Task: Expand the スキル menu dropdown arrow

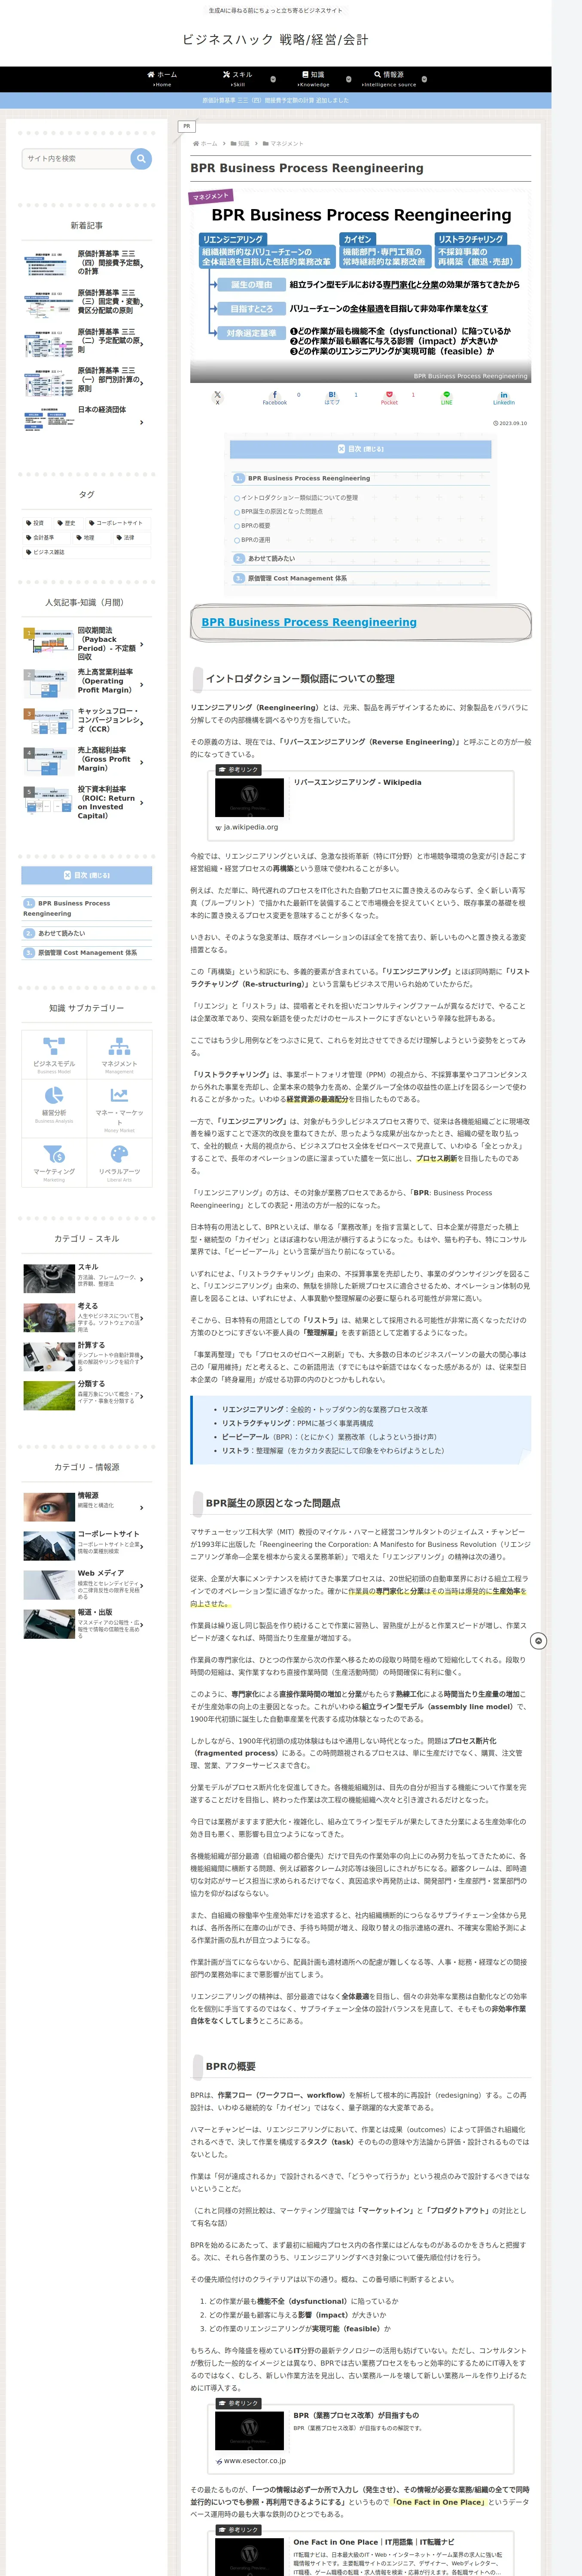Action: 274,79
